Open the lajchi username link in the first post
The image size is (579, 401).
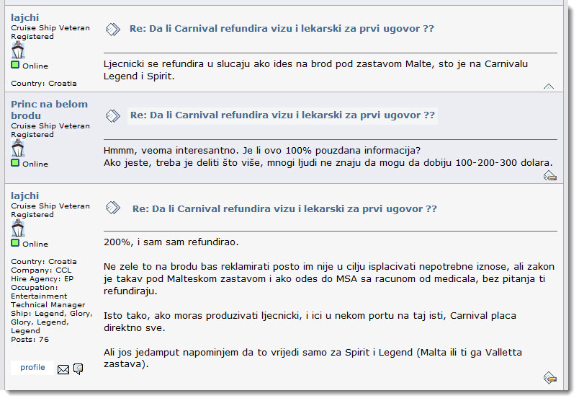tap(24, 17)
